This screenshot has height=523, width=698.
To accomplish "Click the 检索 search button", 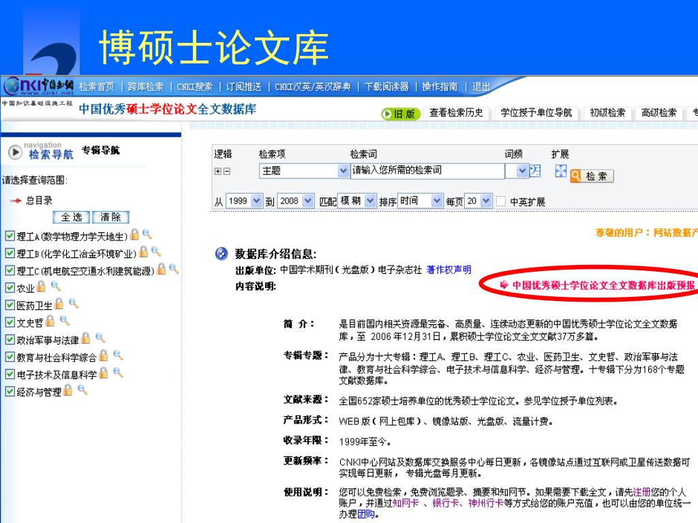I will pos(592,176).
